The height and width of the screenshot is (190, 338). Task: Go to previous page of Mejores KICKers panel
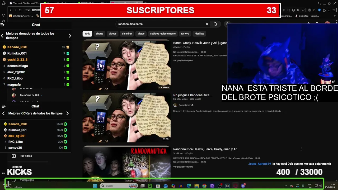(x=3, y=113)
